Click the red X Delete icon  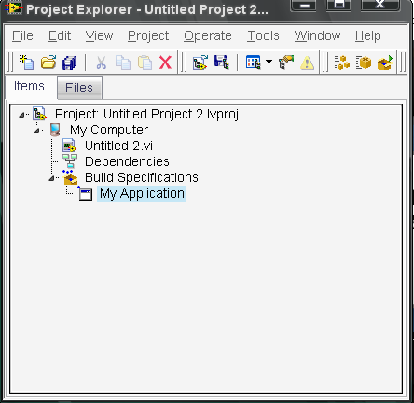[x=165, y=63]
